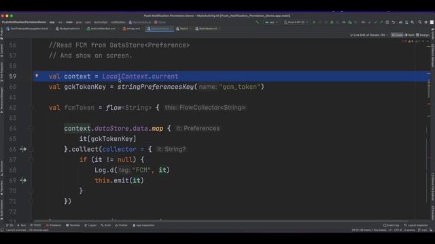Image resolution: width=435 pixels, height=244 pixels.
Task: Switch to the Text.kt tab
Action: point(183,28)
